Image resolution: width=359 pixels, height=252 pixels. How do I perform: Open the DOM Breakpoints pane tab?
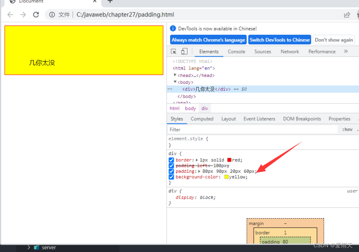point(302,119)
